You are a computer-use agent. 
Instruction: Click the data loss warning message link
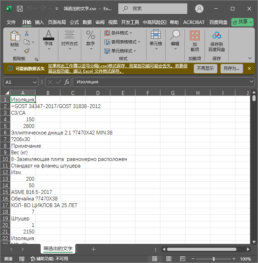coord(118,68)
